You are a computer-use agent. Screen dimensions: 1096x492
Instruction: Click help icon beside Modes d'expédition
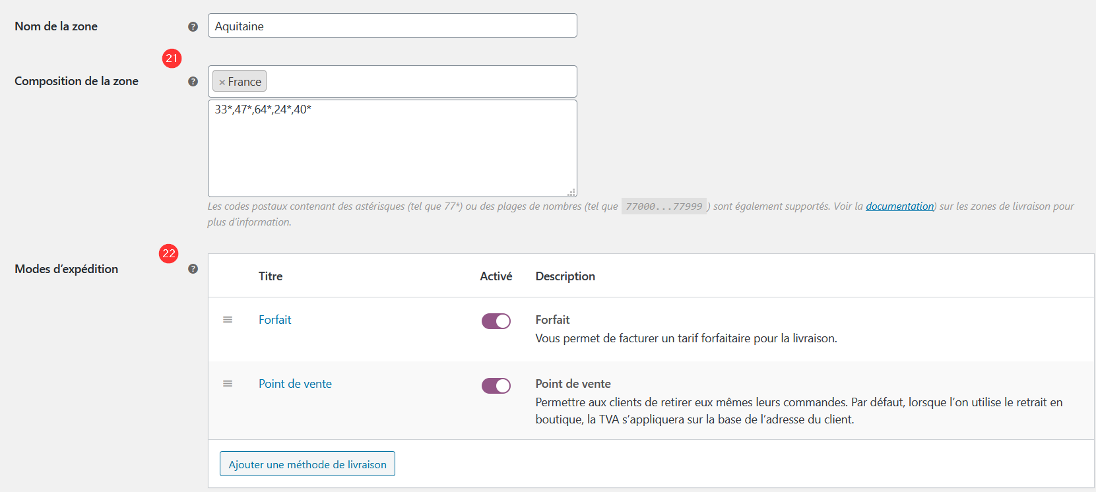(193, 268)
